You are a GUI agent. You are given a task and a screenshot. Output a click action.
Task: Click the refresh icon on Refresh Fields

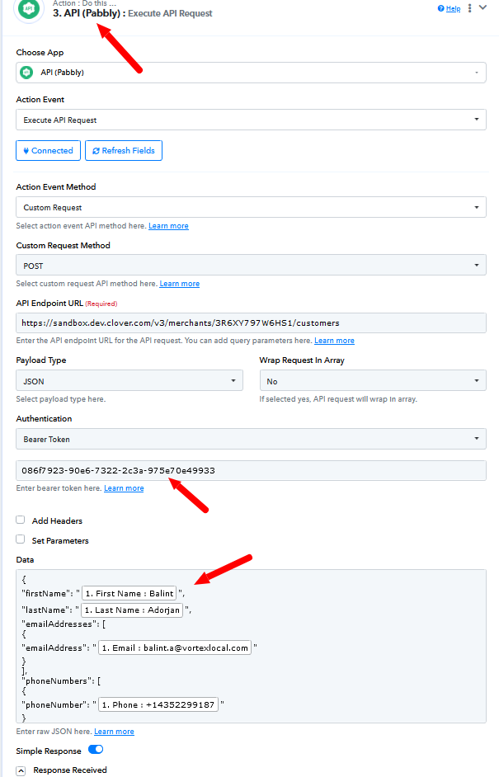coord(96,151)
